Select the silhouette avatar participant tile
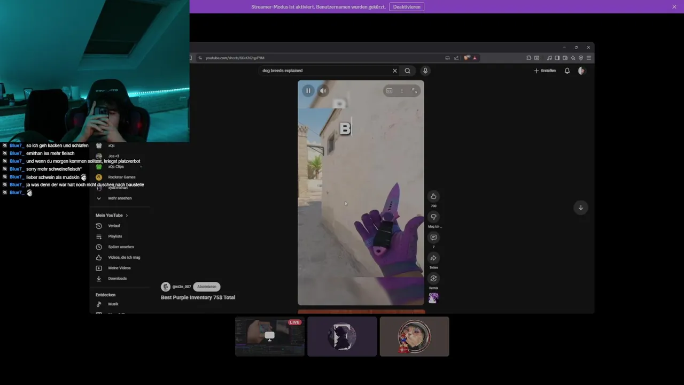 tap(342, 336)
